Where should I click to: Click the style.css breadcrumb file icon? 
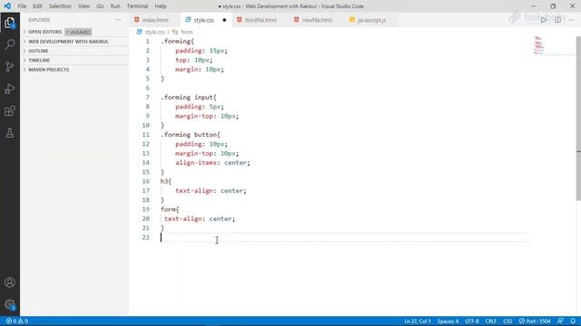tap(139, 33)
